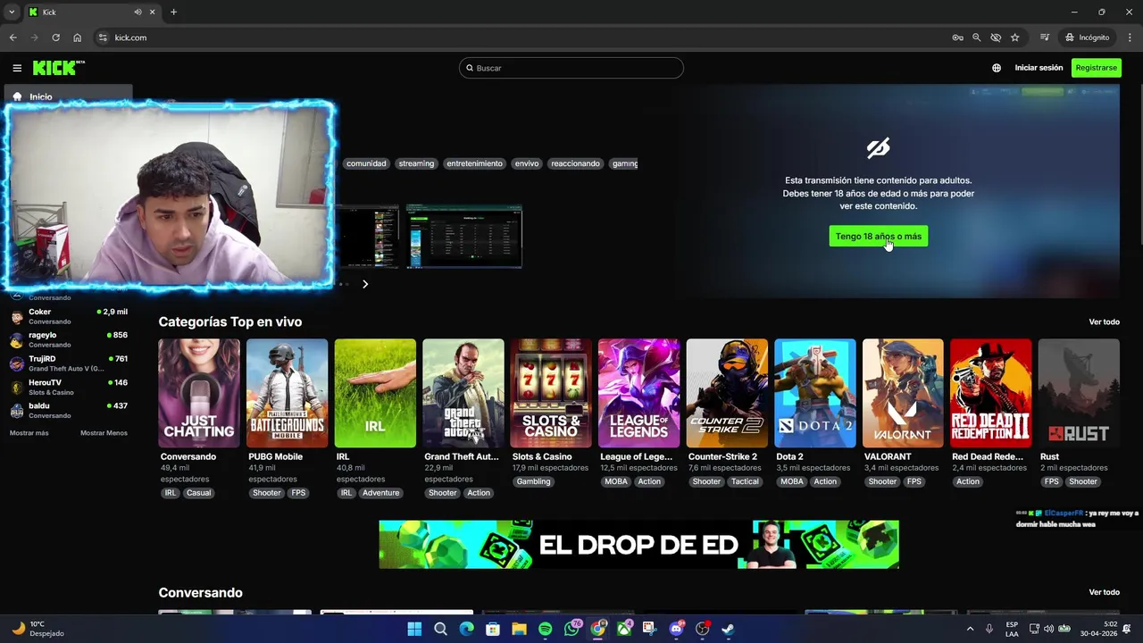Open the League of Legends category card

[638, 393]
